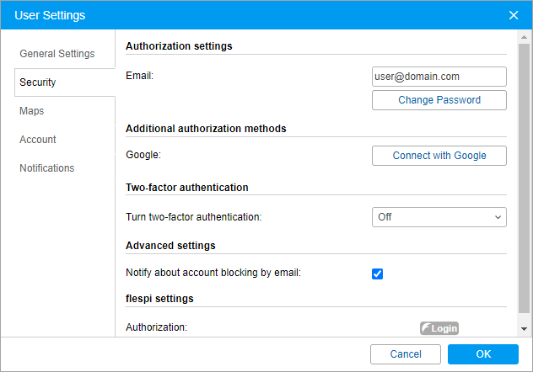
Task: Go to the Account tab
Action: coord(38,140)
